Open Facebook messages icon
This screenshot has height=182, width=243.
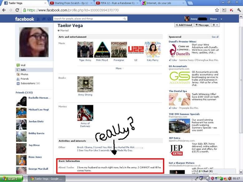pyautogui.click(x=44, y=19)
